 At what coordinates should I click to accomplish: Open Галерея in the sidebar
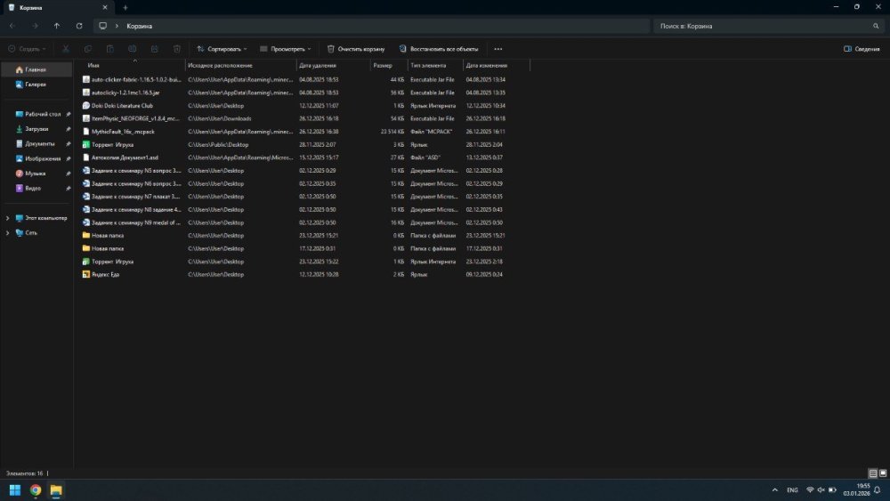point(36,85)
